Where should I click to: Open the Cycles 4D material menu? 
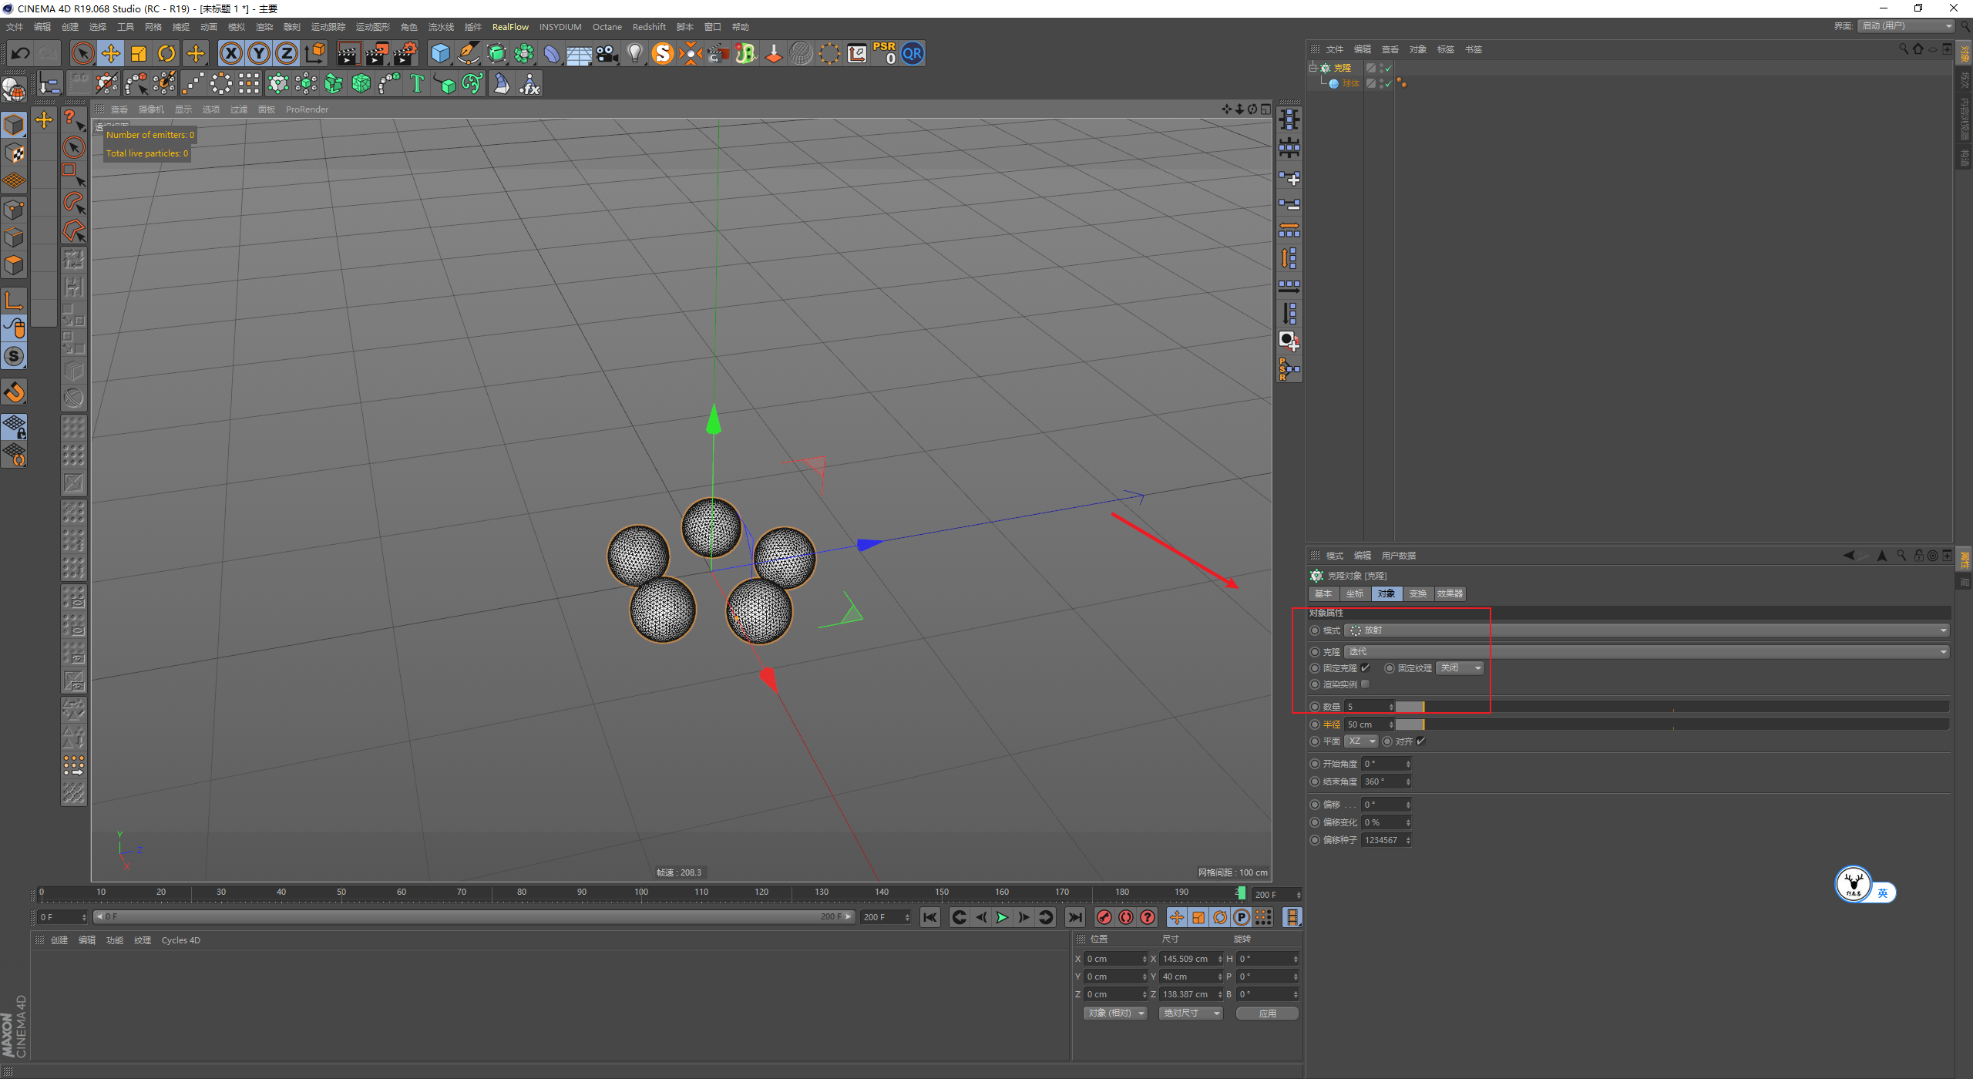pyautogui.click(x=181, y=940)
